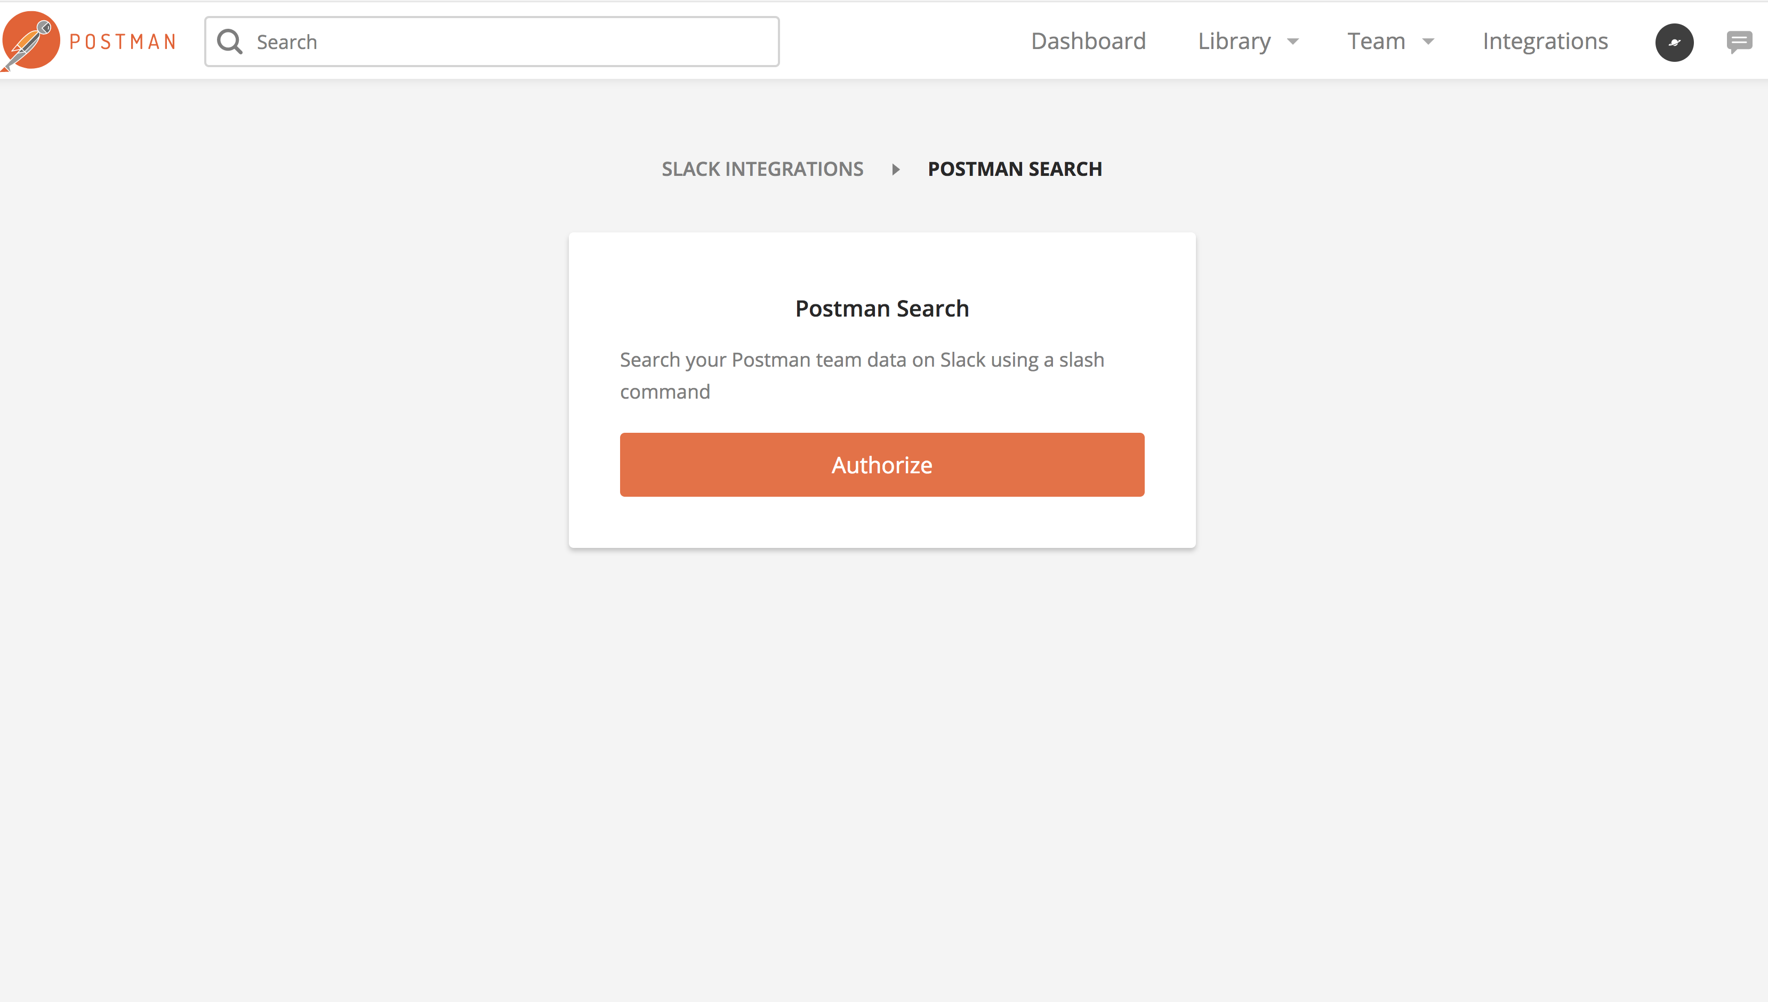Select the Library menu label
The width and height of the screenshot is (1768, 1002).
1234,41
